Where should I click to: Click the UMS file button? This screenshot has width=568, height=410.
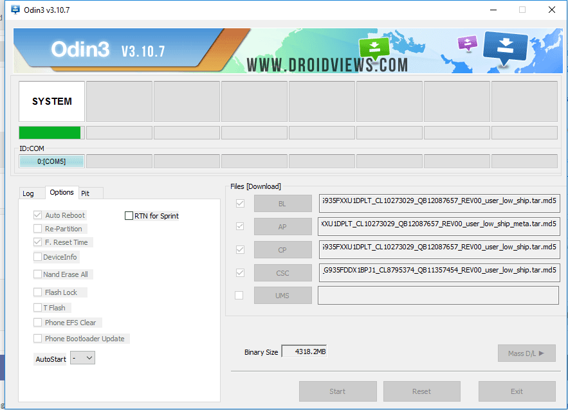point(282,295)
